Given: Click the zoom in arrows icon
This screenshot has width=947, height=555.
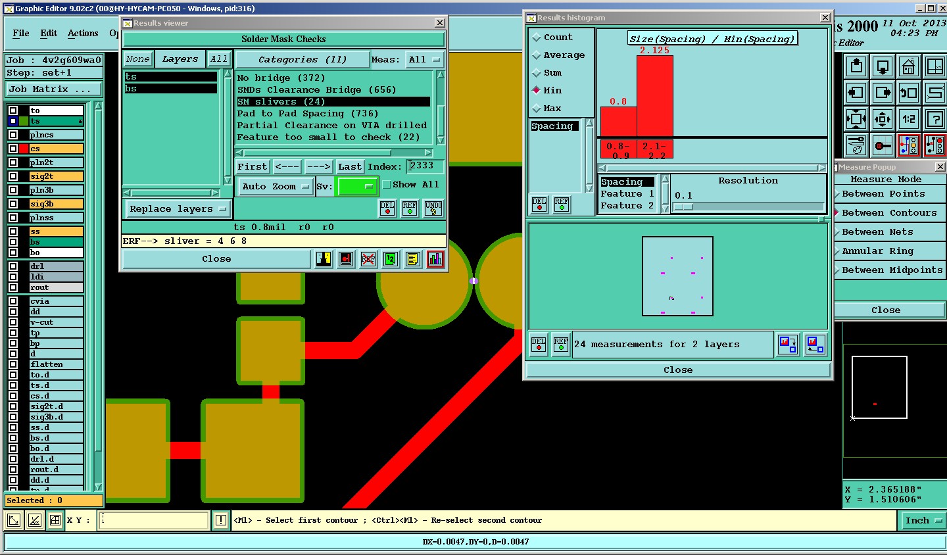Looking at the screenshot, I should tap(856, 119).
